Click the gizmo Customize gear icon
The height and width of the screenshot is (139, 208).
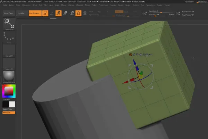point(131,55)
